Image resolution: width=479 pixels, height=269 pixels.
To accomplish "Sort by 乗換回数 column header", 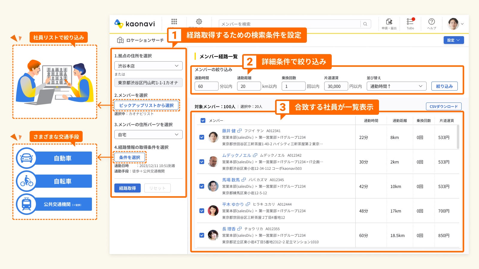I will 424,120.
